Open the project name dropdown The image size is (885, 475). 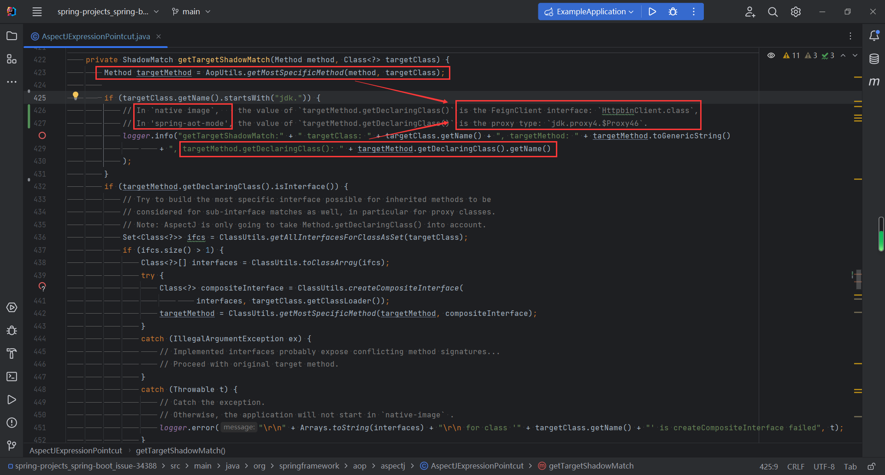[x=108, y=12]
